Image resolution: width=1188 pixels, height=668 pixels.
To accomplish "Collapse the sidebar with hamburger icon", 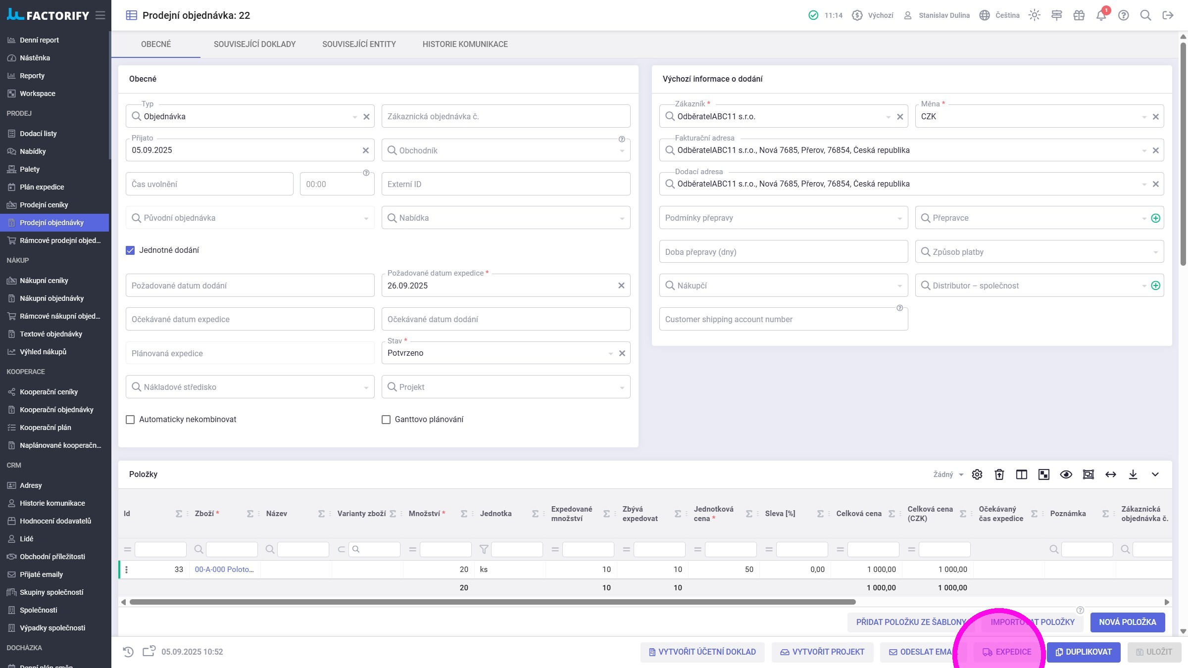I will (x=100, y=15).
